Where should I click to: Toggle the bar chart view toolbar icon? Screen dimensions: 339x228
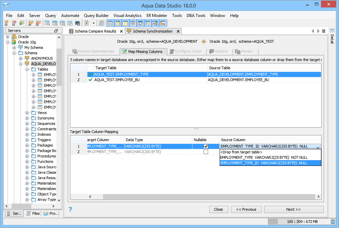(163, 23)
